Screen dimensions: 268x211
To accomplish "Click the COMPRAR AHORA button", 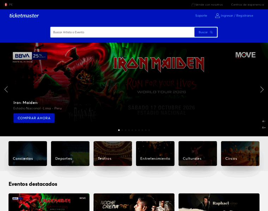I will click(x=34, y=118).
